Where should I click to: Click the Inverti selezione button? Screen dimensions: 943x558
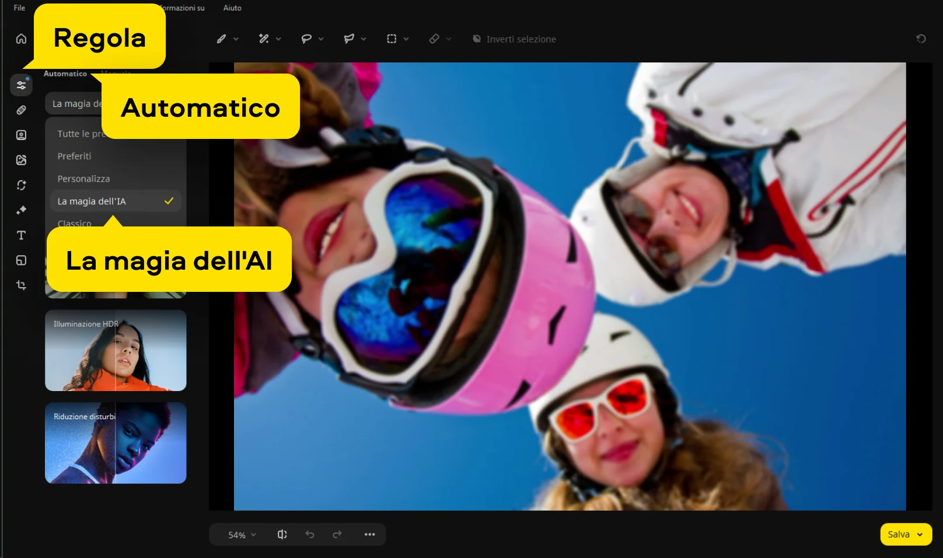coord(514,39)
